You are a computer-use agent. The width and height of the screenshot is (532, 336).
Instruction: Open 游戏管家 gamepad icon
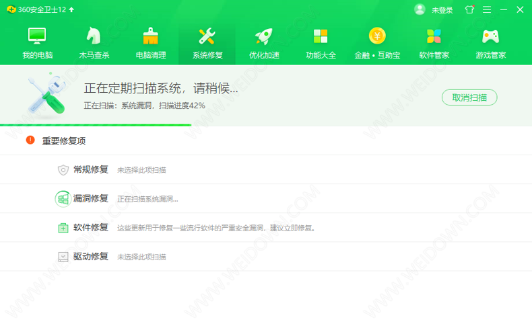coord(491,36)
